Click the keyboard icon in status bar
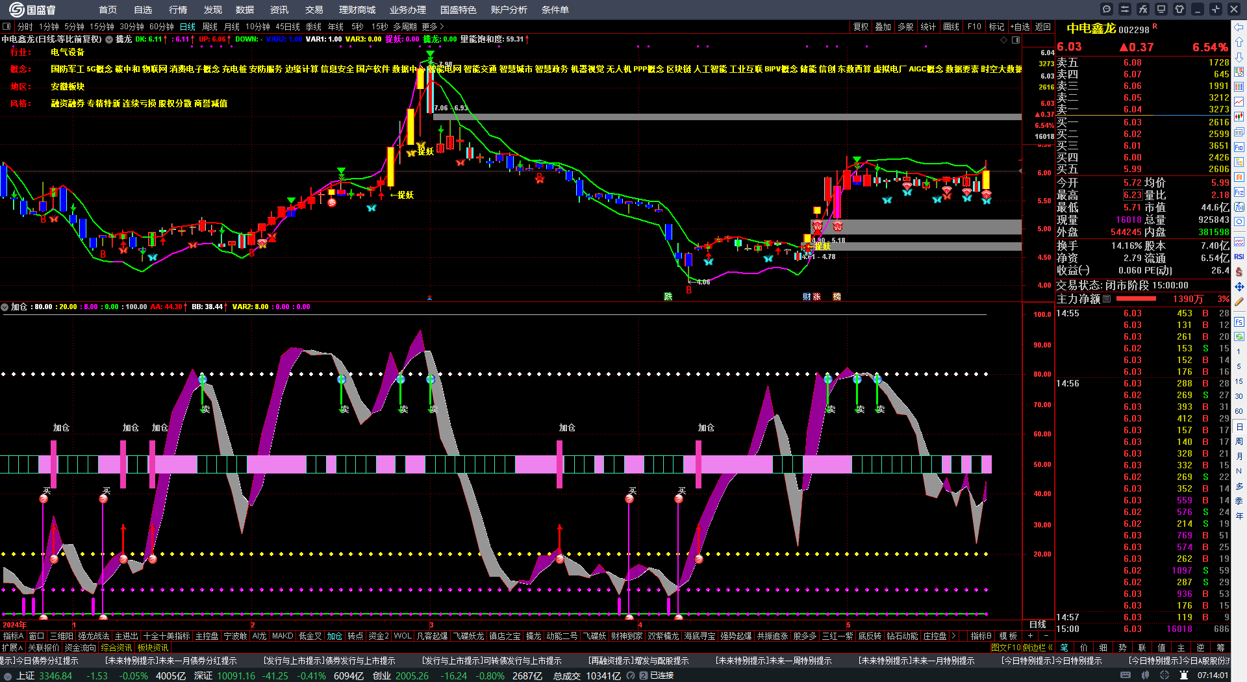1247x682 pixels. (1126, 676)
